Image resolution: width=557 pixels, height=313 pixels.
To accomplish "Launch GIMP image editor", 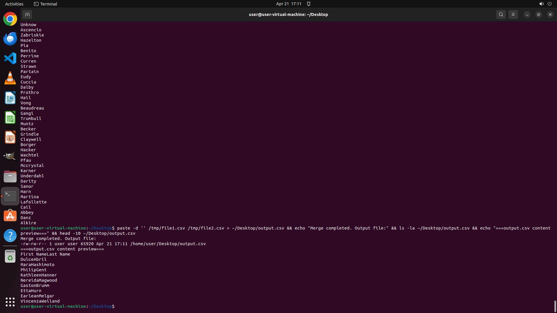I will point(10,157).
